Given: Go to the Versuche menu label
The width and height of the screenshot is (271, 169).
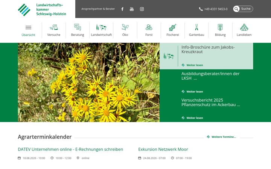Looking at the screenshot, I should click(54, 35).
